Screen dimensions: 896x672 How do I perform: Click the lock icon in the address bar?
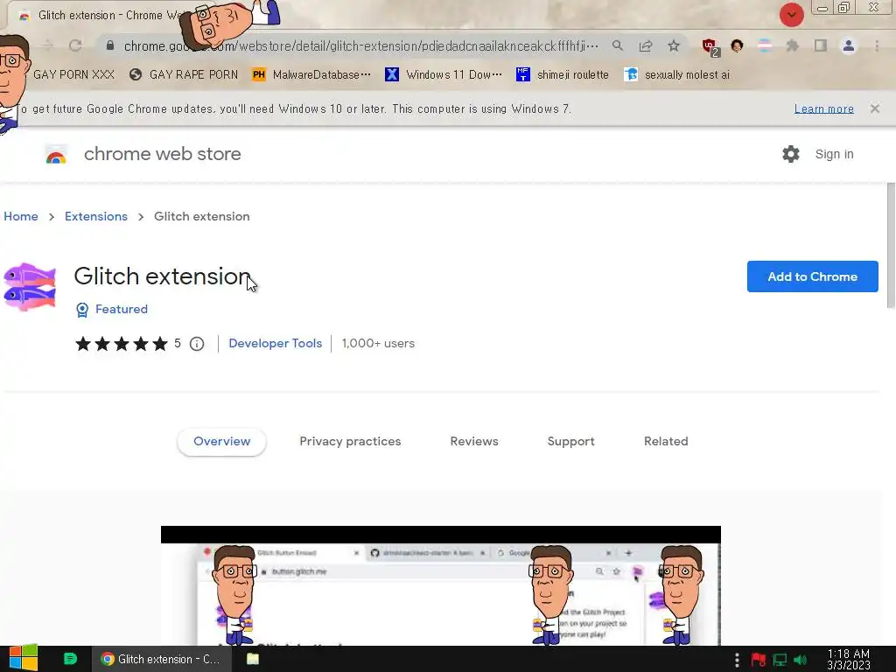coord(110,45)
